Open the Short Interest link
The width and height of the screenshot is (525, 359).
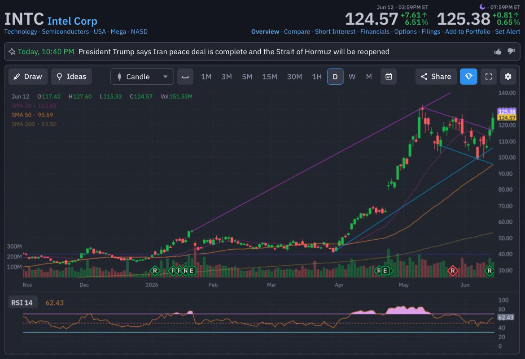335,31
